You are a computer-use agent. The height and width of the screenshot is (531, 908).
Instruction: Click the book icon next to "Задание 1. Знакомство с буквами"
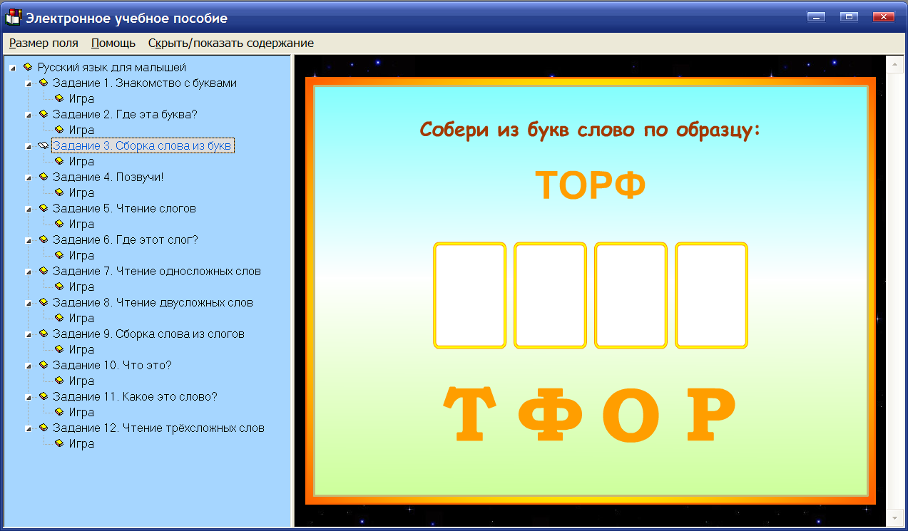pos(44,83)
